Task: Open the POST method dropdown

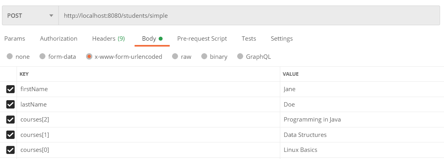Action: (x=30, y=16)
